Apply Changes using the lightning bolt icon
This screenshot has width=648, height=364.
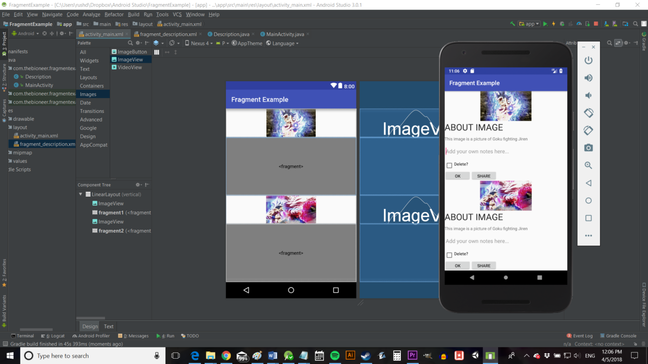[554, 23]
